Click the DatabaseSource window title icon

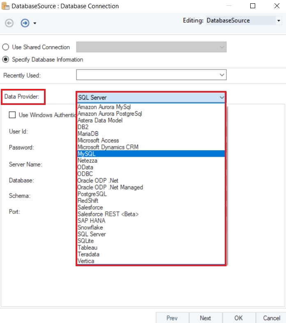click(x=5, y=6)
